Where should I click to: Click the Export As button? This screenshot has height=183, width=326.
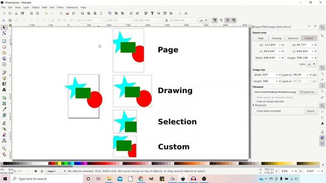[x=308, y=91]
